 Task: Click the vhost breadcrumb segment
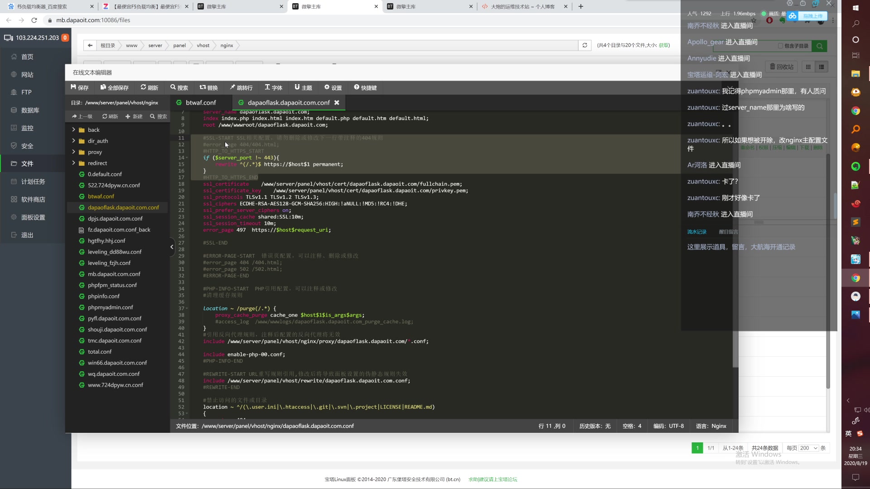203,45
